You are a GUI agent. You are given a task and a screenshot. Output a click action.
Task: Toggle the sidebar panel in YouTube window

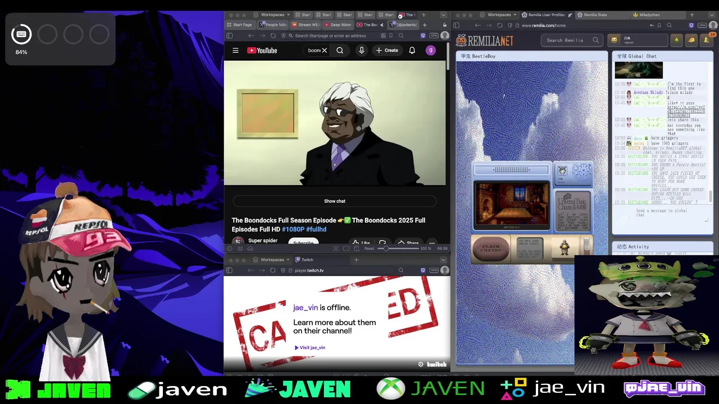click(x=229, y=35)
